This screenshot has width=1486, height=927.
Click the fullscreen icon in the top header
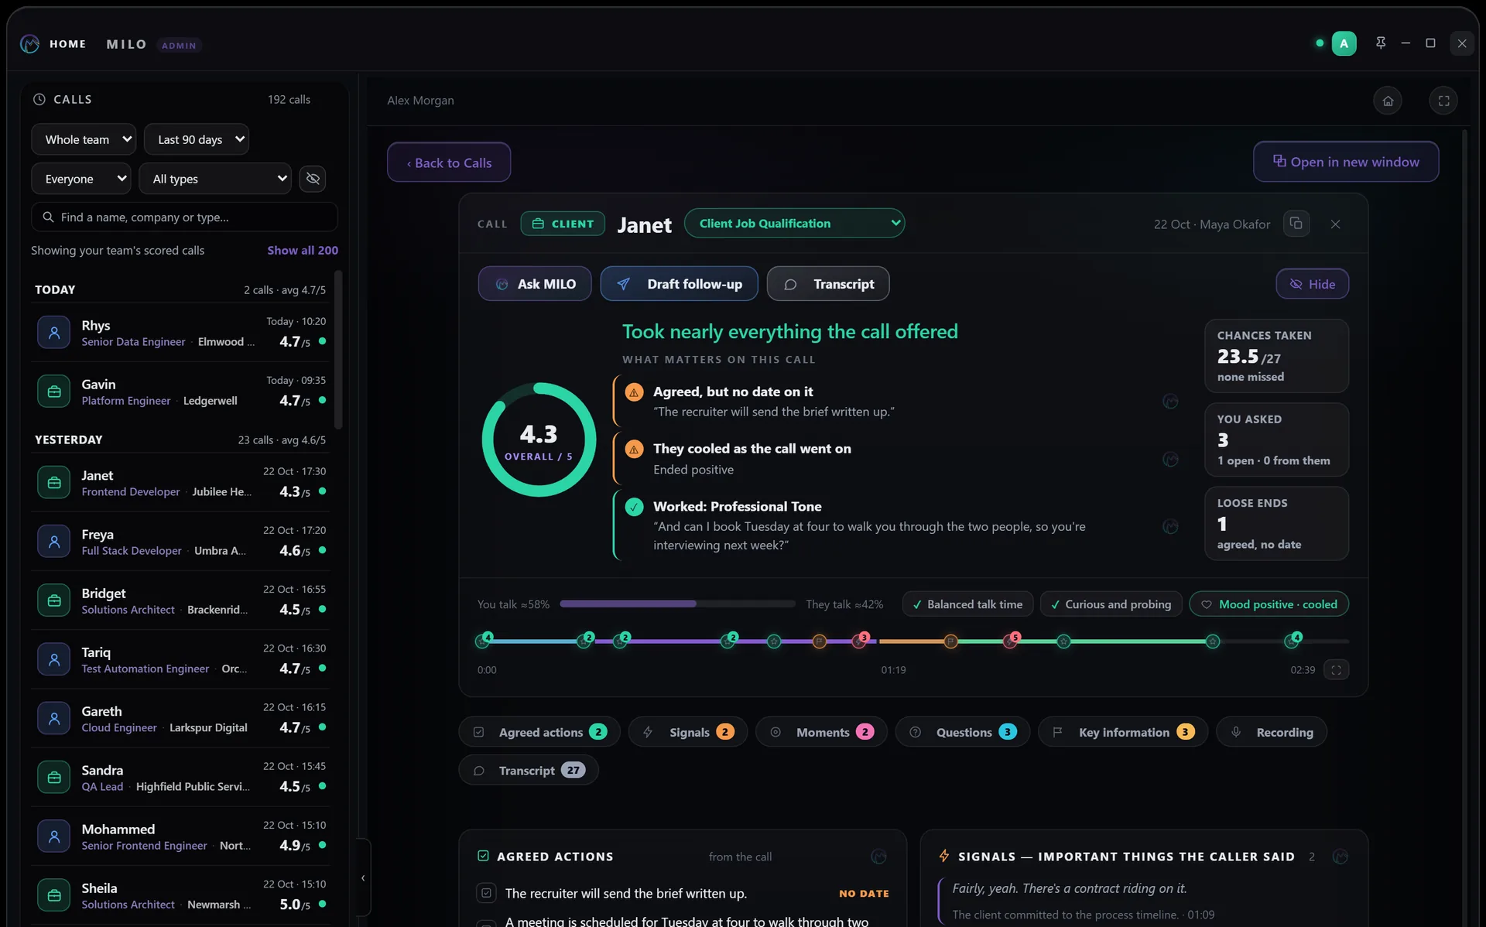pyautogui.click(x=1443, y=101)
